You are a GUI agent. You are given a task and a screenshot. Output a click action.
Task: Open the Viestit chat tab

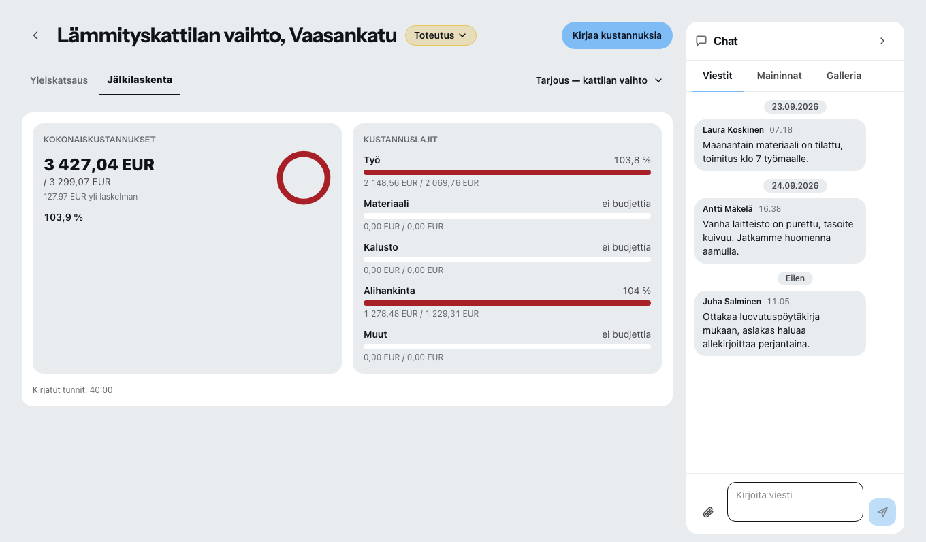(718, 76)
